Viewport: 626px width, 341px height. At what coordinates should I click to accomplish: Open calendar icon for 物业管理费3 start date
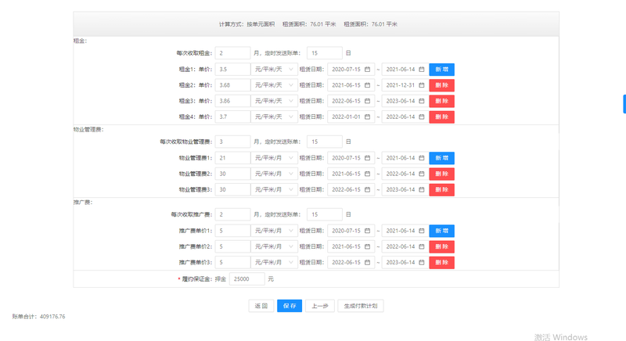coord(367,189)
